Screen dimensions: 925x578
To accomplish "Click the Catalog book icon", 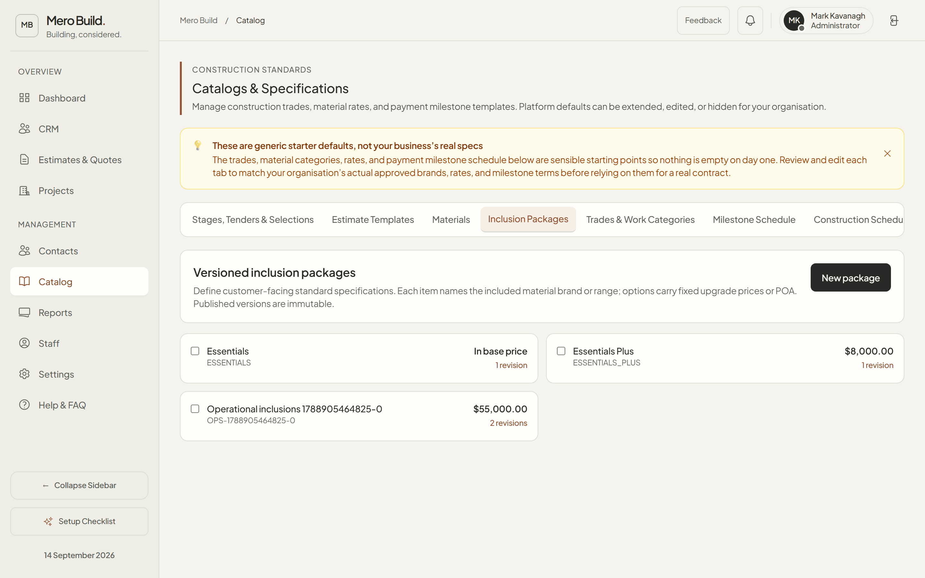I will [24, 281].
